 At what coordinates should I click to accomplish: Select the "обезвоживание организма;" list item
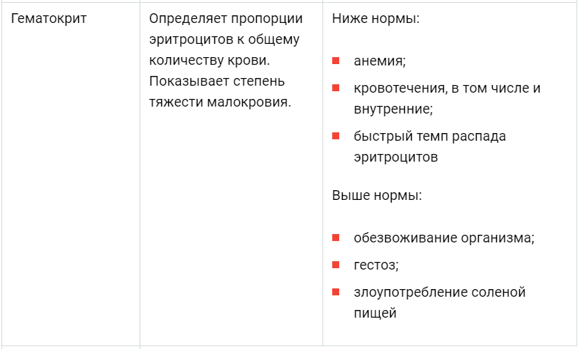coord(444,238)
